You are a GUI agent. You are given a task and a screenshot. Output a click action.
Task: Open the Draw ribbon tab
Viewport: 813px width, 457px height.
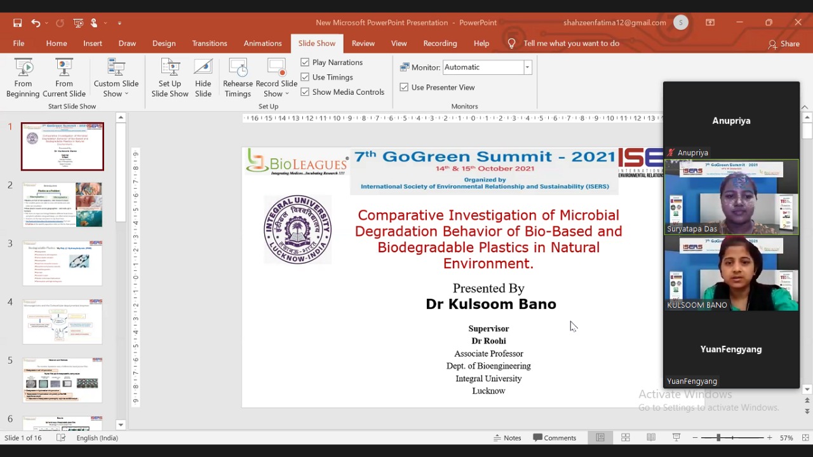click(x=127, y=43)
